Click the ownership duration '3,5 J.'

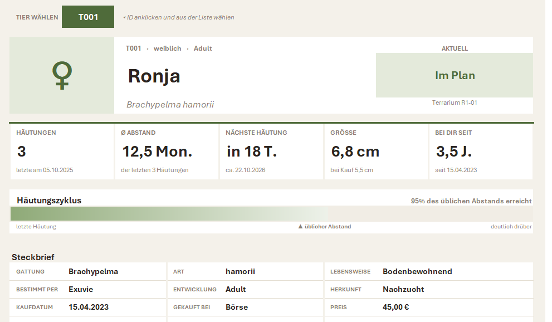coord(454,152)
